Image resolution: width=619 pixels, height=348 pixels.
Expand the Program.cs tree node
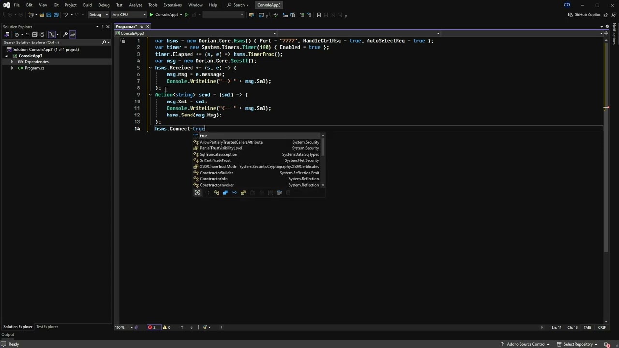point(12,68)
